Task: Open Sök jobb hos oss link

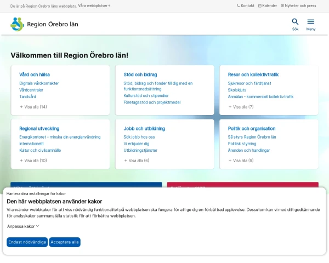Action: tap(139, 137)
